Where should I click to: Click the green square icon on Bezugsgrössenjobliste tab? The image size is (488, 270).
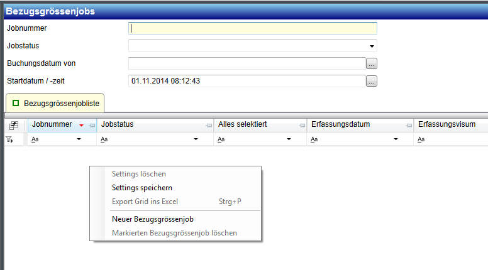pos(16,103)
